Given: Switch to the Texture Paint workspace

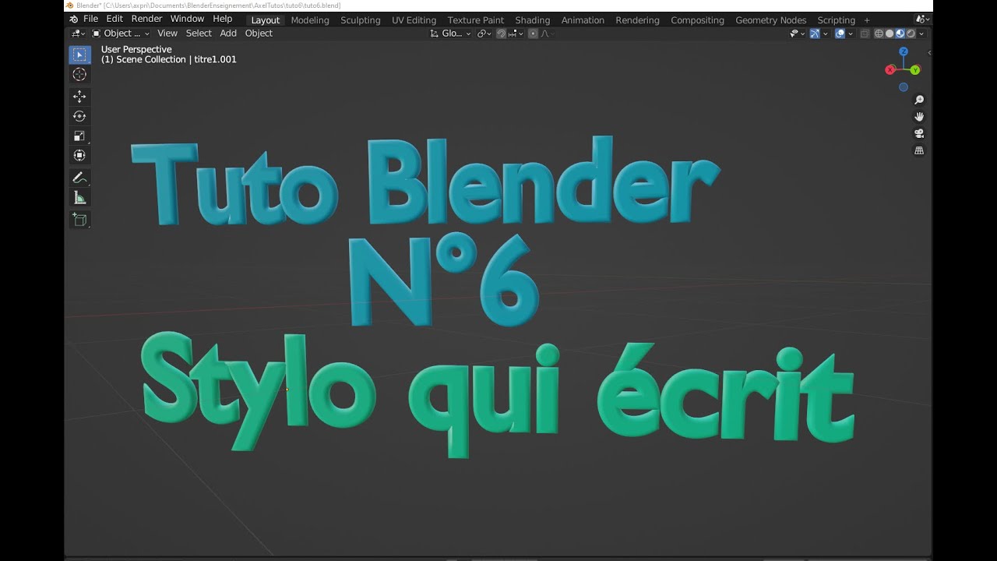Looking at the screenshot, I should [476, 20].
